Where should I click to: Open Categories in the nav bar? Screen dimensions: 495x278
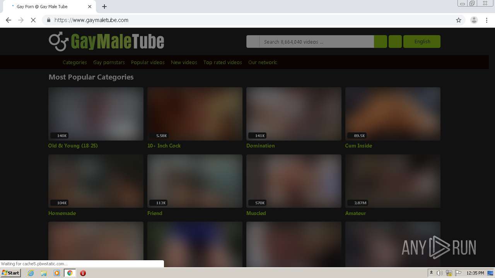coord(75,62)
